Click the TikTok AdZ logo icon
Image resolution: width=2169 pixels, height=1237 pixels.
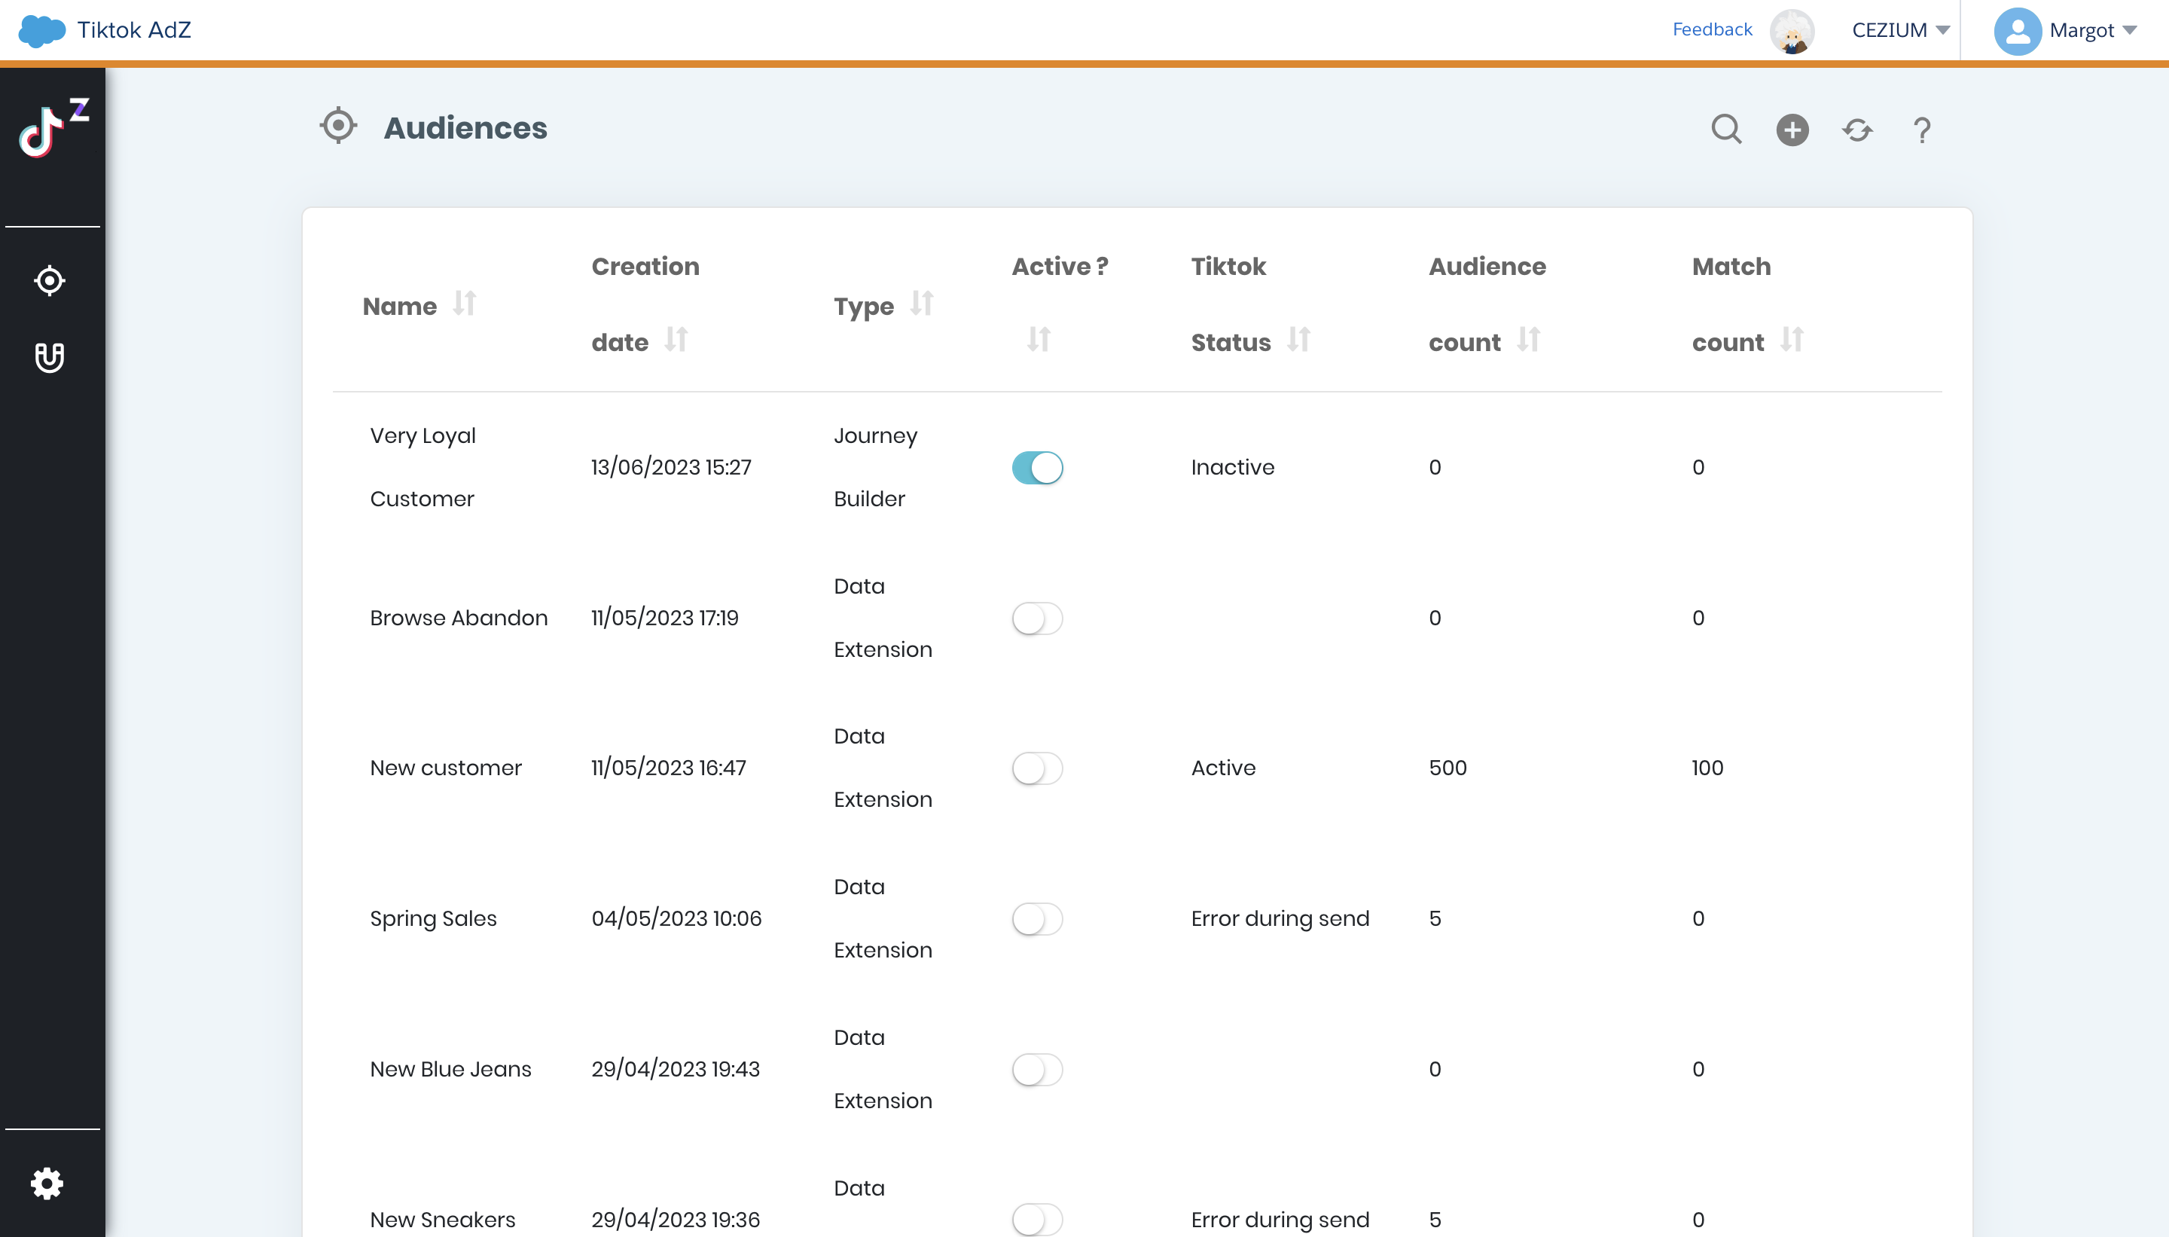point(52,128)
